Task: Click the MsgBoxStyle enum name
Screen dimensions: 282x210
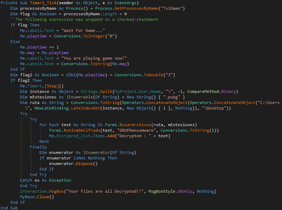Action: (162, 192)
